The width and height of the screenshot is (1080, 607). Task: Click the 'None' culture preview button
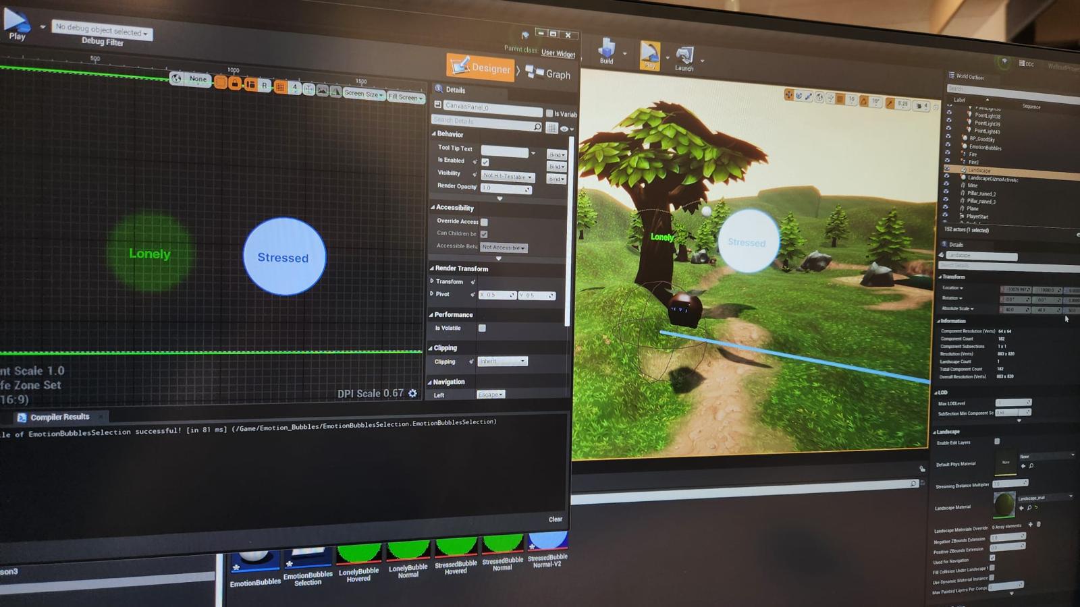(x=198, y=79)
